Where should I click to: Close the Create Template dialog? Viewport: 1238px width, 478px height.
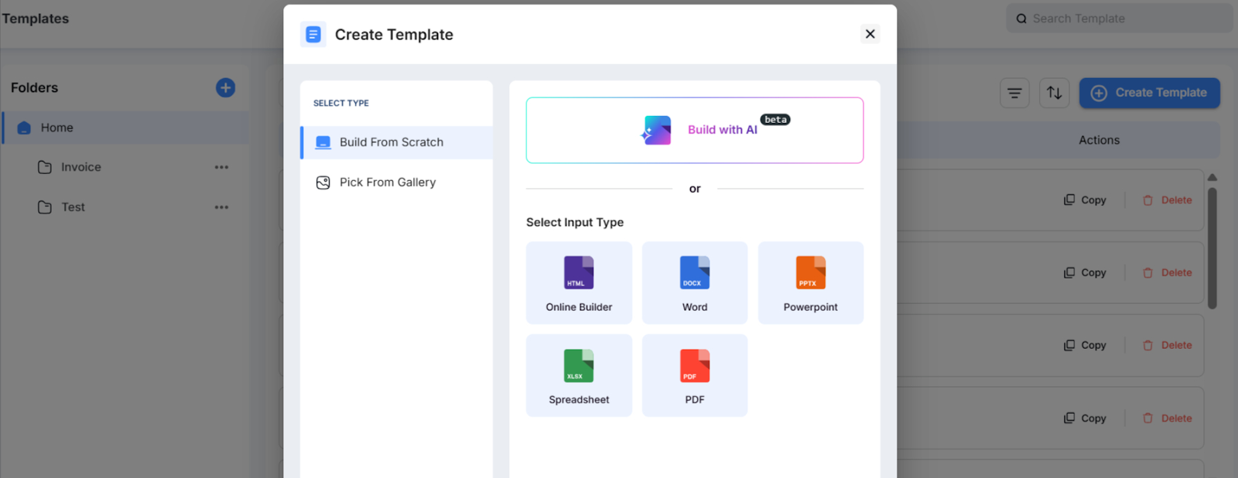pyautogui.click(x=870, y=34)
